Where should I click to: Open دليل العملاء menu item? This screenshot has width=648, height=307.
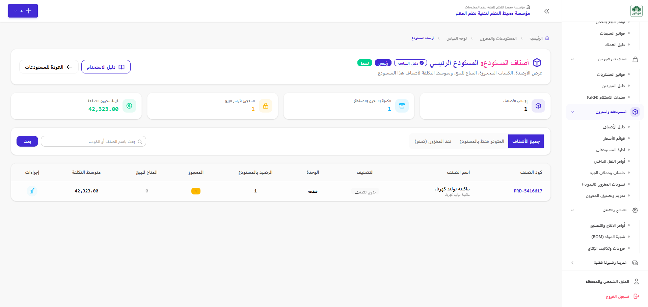click(x=615, y=45)
